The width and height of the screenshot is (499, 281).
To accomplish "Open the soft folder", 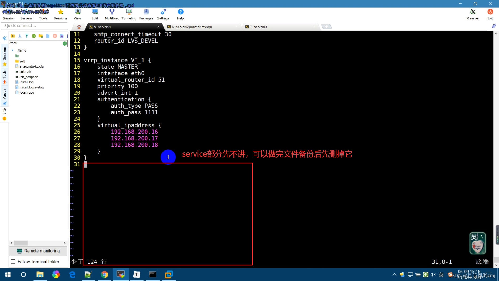I will [x=22, y=61].
